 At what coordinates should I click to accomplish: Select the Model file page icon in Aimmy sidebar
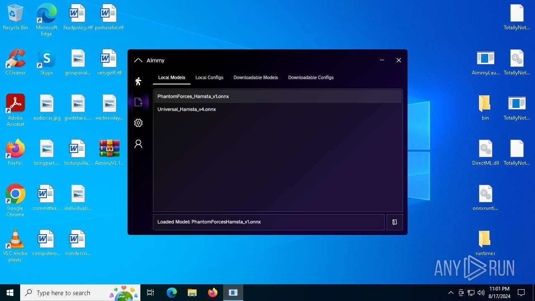coord(138,102)
